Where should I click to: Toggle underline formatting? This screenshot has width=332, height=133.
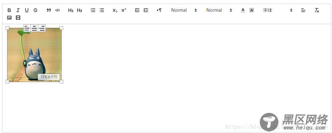point(27,10)
